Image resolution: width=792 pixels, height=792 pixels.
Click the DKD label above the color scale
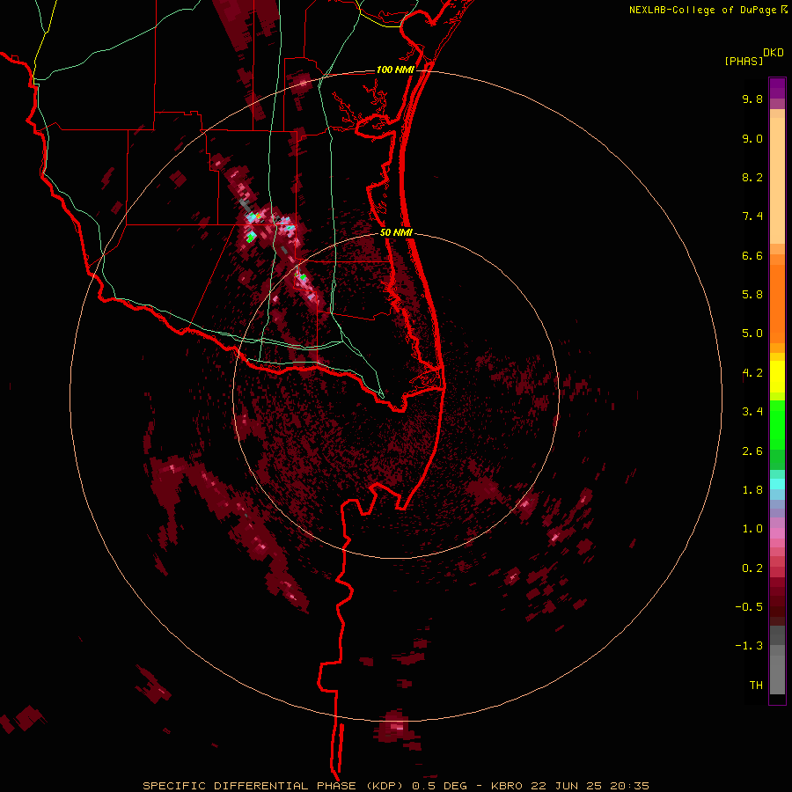click(774, 53)
